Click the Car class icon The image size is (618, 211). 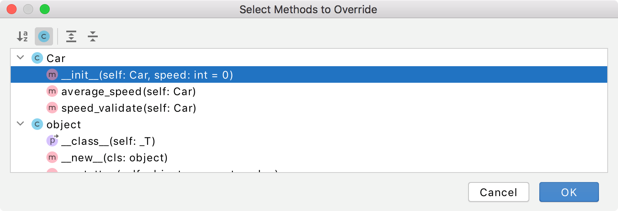[37, 58]
